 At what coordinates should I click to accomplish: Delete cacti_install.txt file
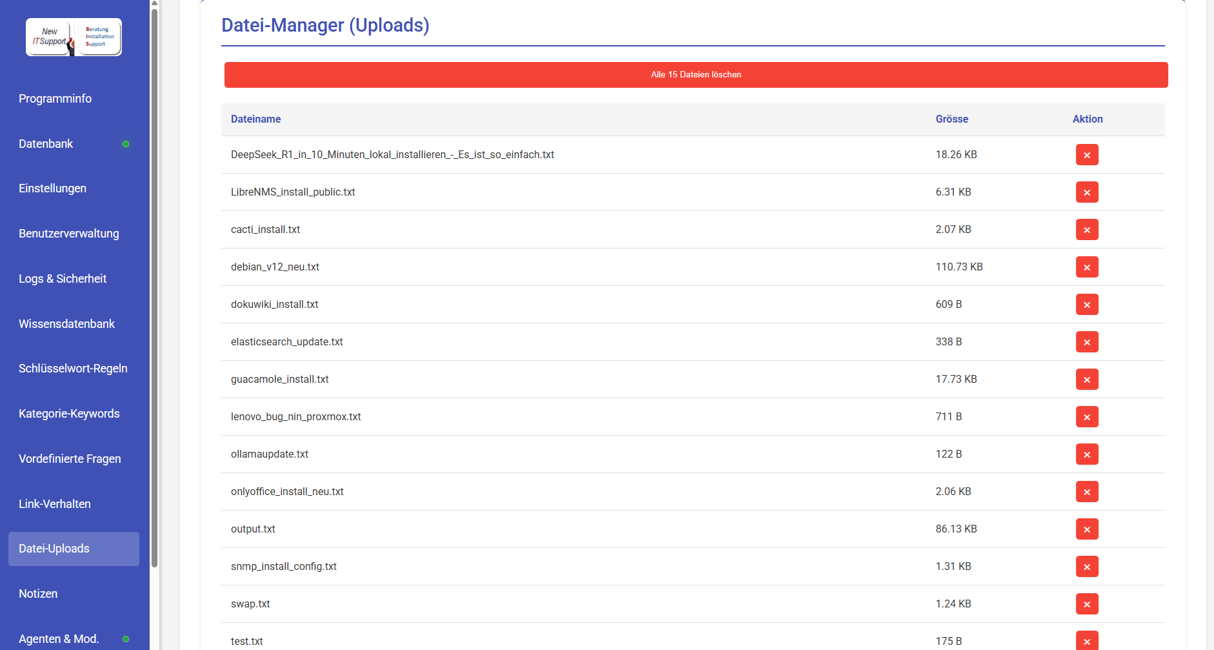1086,230
